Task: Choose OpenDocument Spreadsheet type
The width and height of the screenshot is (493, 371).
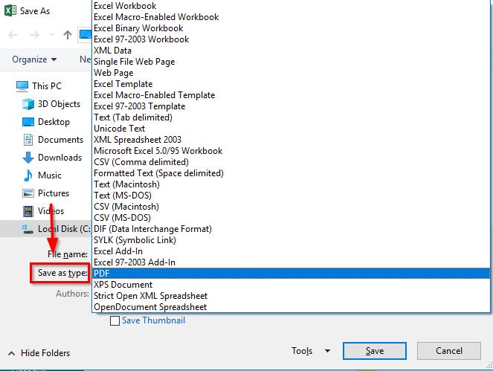Action: 291,307
